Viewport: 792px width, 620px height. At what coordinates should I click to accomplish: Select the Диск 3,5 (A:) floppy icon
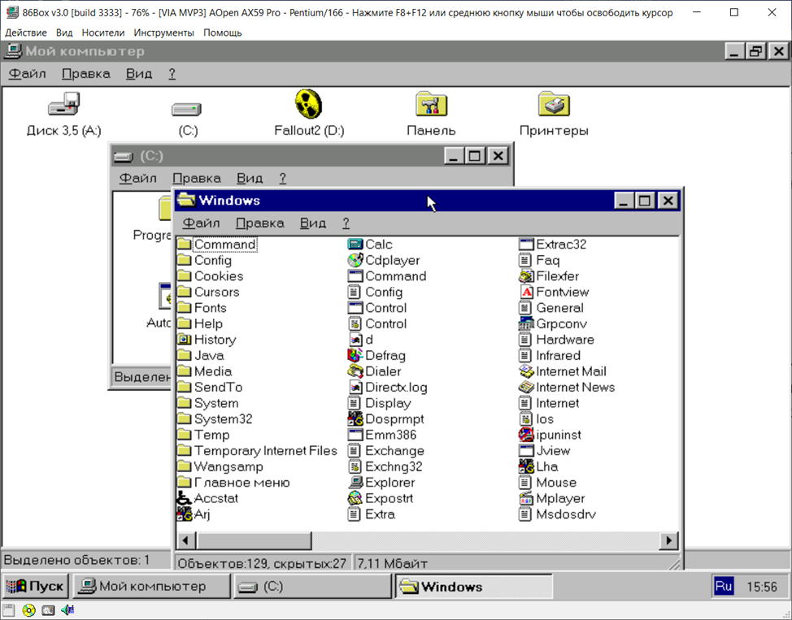[x=63, y=106]
